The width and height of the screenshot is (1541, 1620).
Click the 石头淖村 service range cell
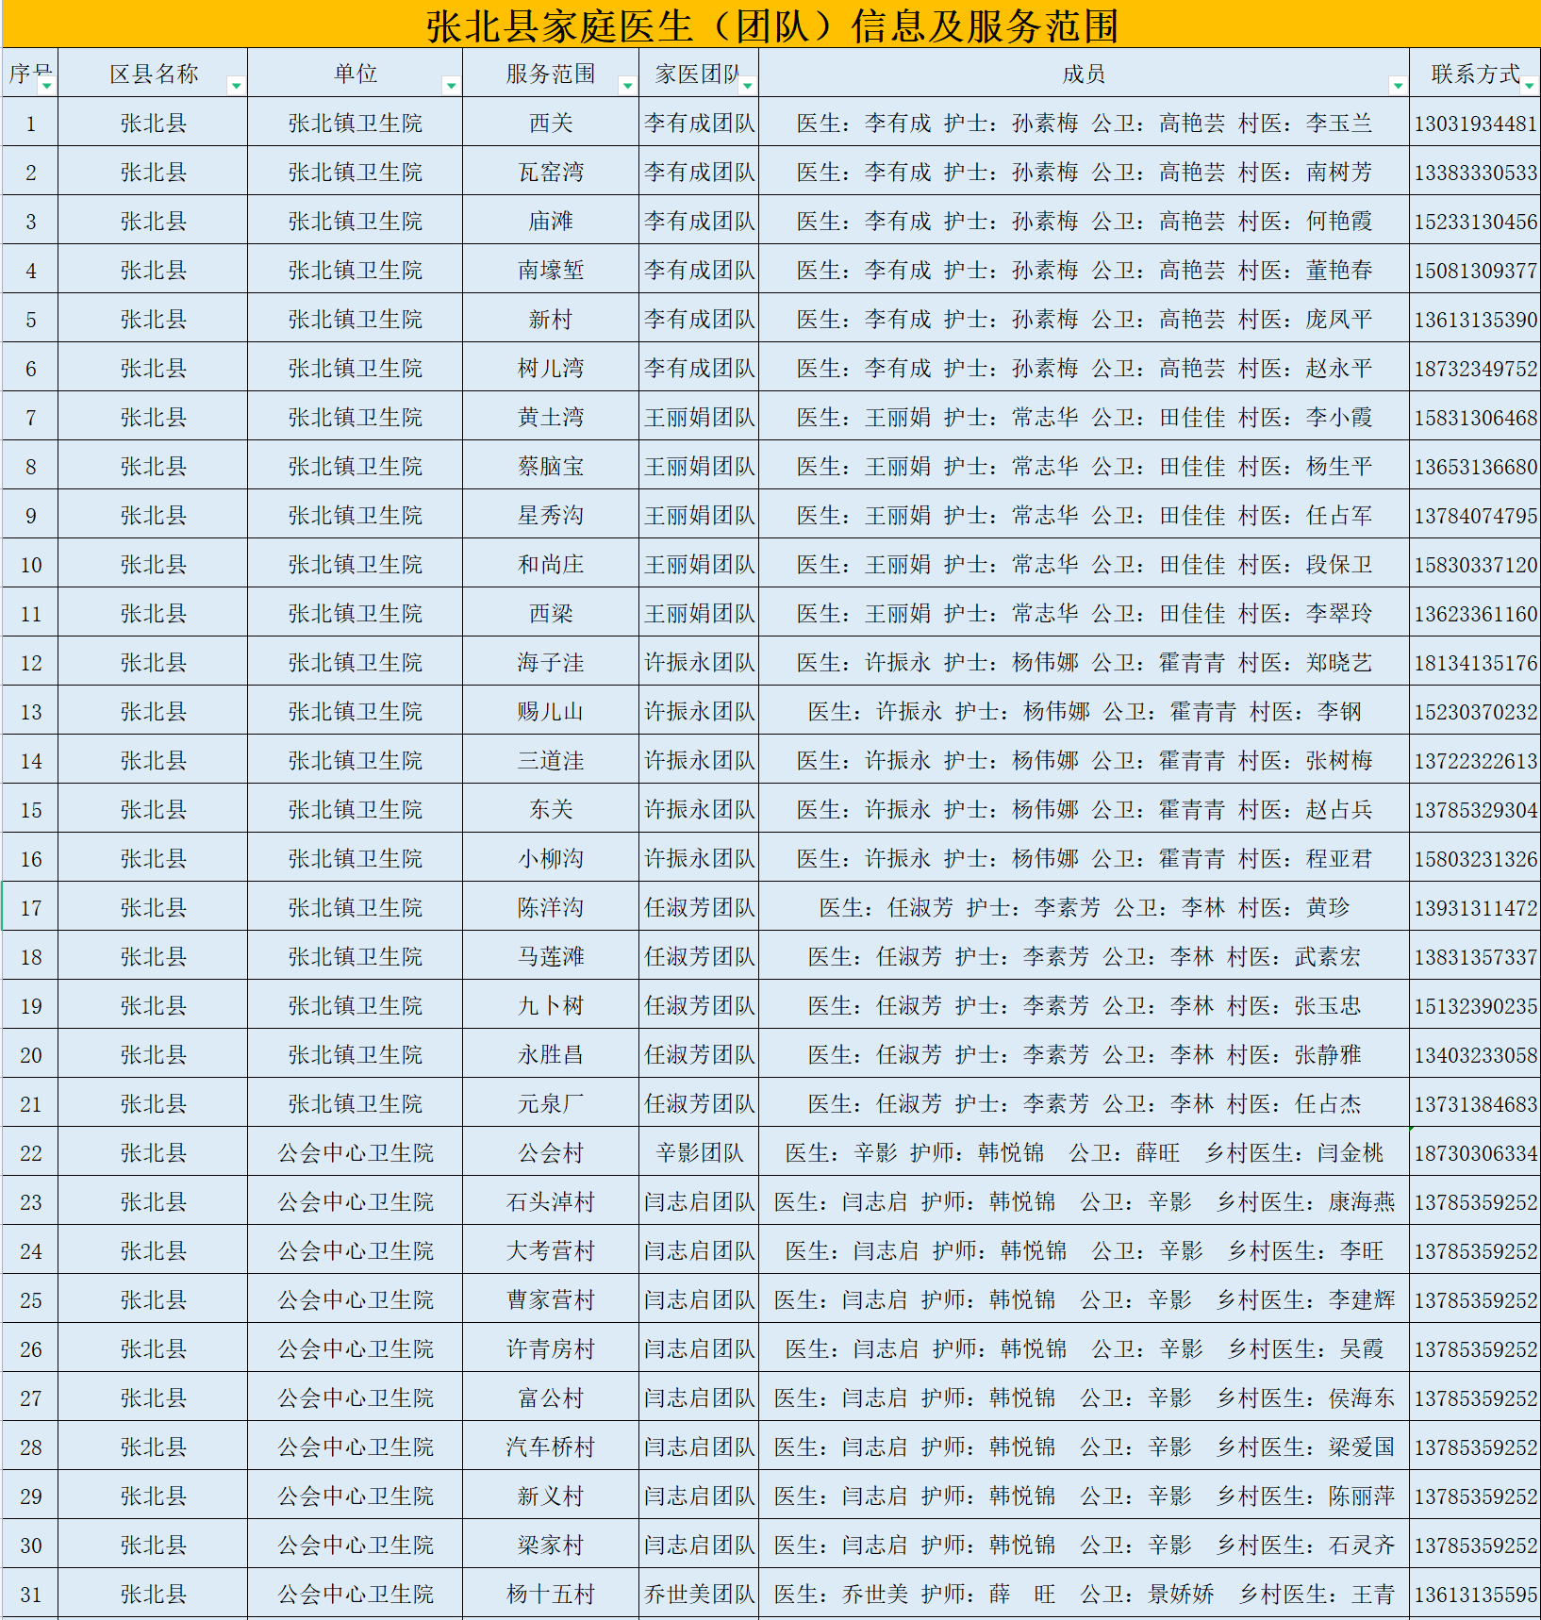[551, 1202]
